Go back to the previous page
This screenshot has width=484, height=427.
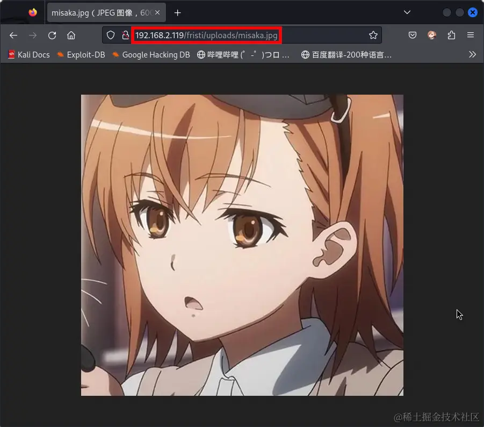pos(13,35)
